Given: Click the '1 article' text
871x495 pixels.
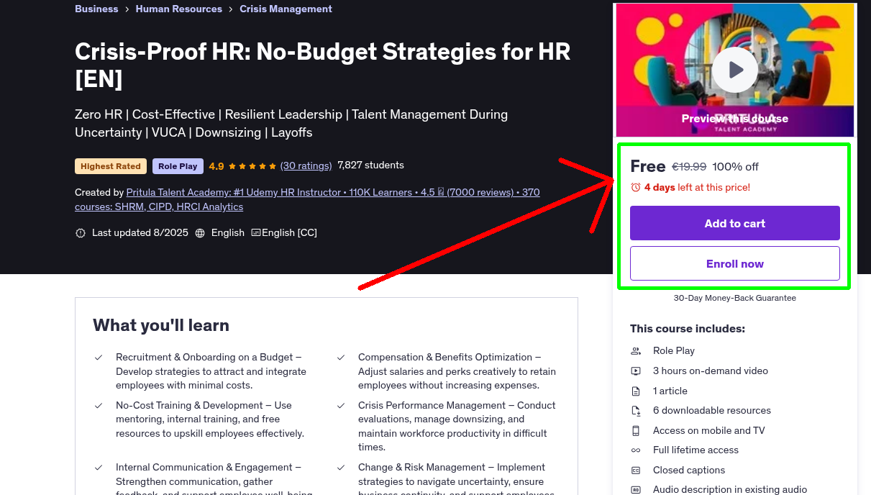Looking at the screenshot, I should click(x=670, y=391).
